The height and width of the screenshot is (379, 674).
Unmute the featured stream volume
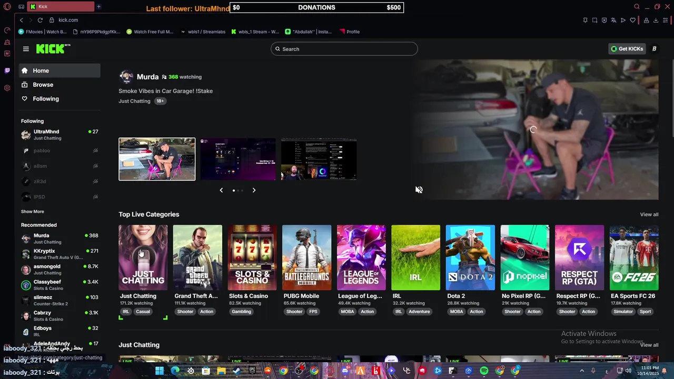point(419,190)
